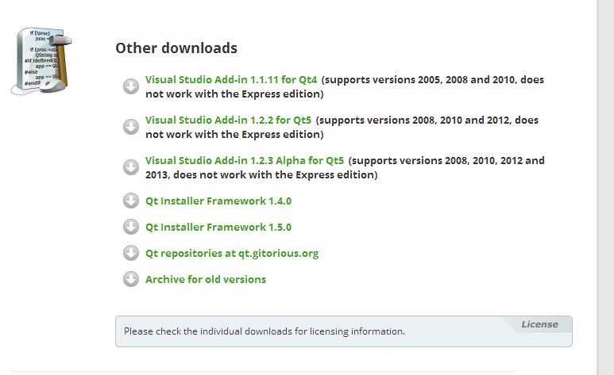Click arrow icon beside Archive for old versions
Viewport: 614px width, 375px height.
[131, 279]
